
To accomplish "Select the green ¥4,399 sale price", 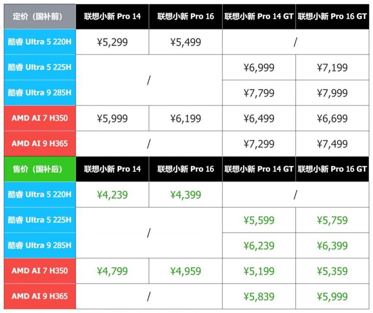I will pos(186,195).
